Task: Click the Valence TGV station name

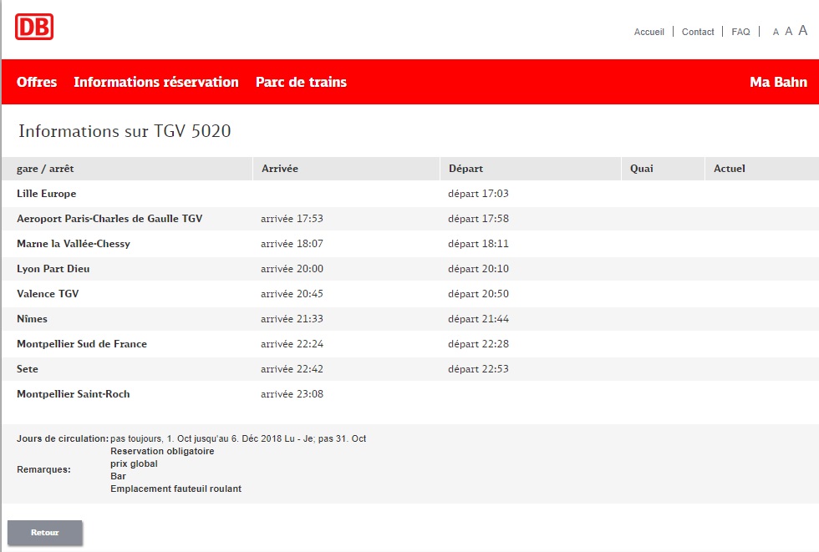Action: coord(48,294)
